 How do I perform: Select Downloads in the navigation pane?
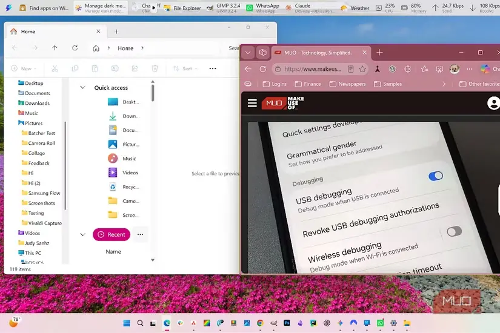tap(34, 103)
